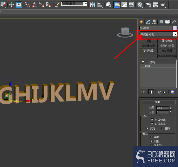Click the Make Unique icon

click(159, 92)
